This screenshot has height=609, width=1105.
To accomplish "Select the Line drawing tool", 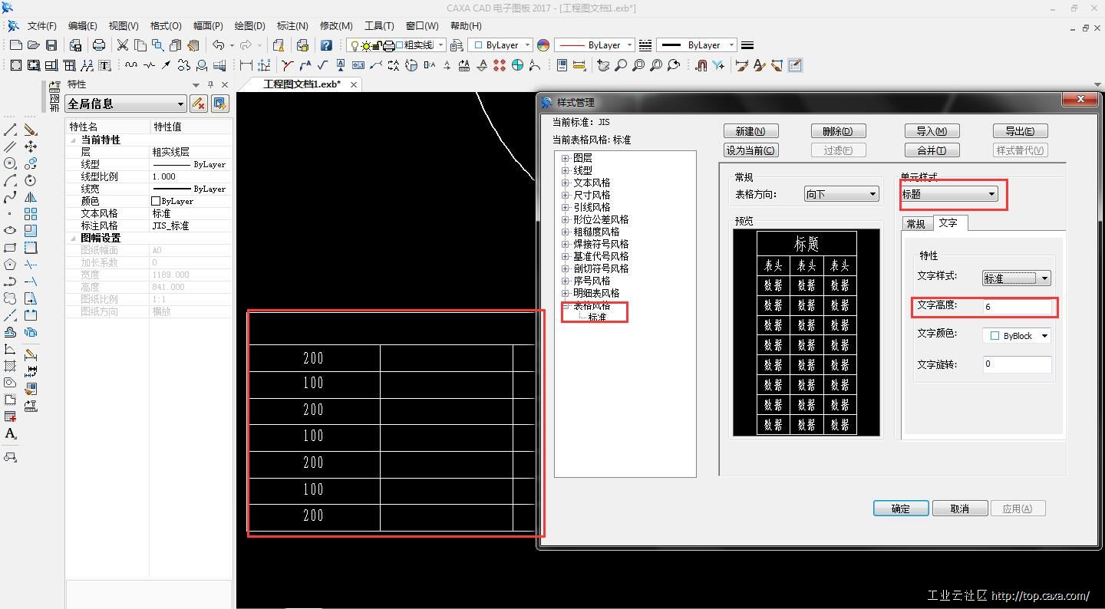I will [x=10, y=130].
